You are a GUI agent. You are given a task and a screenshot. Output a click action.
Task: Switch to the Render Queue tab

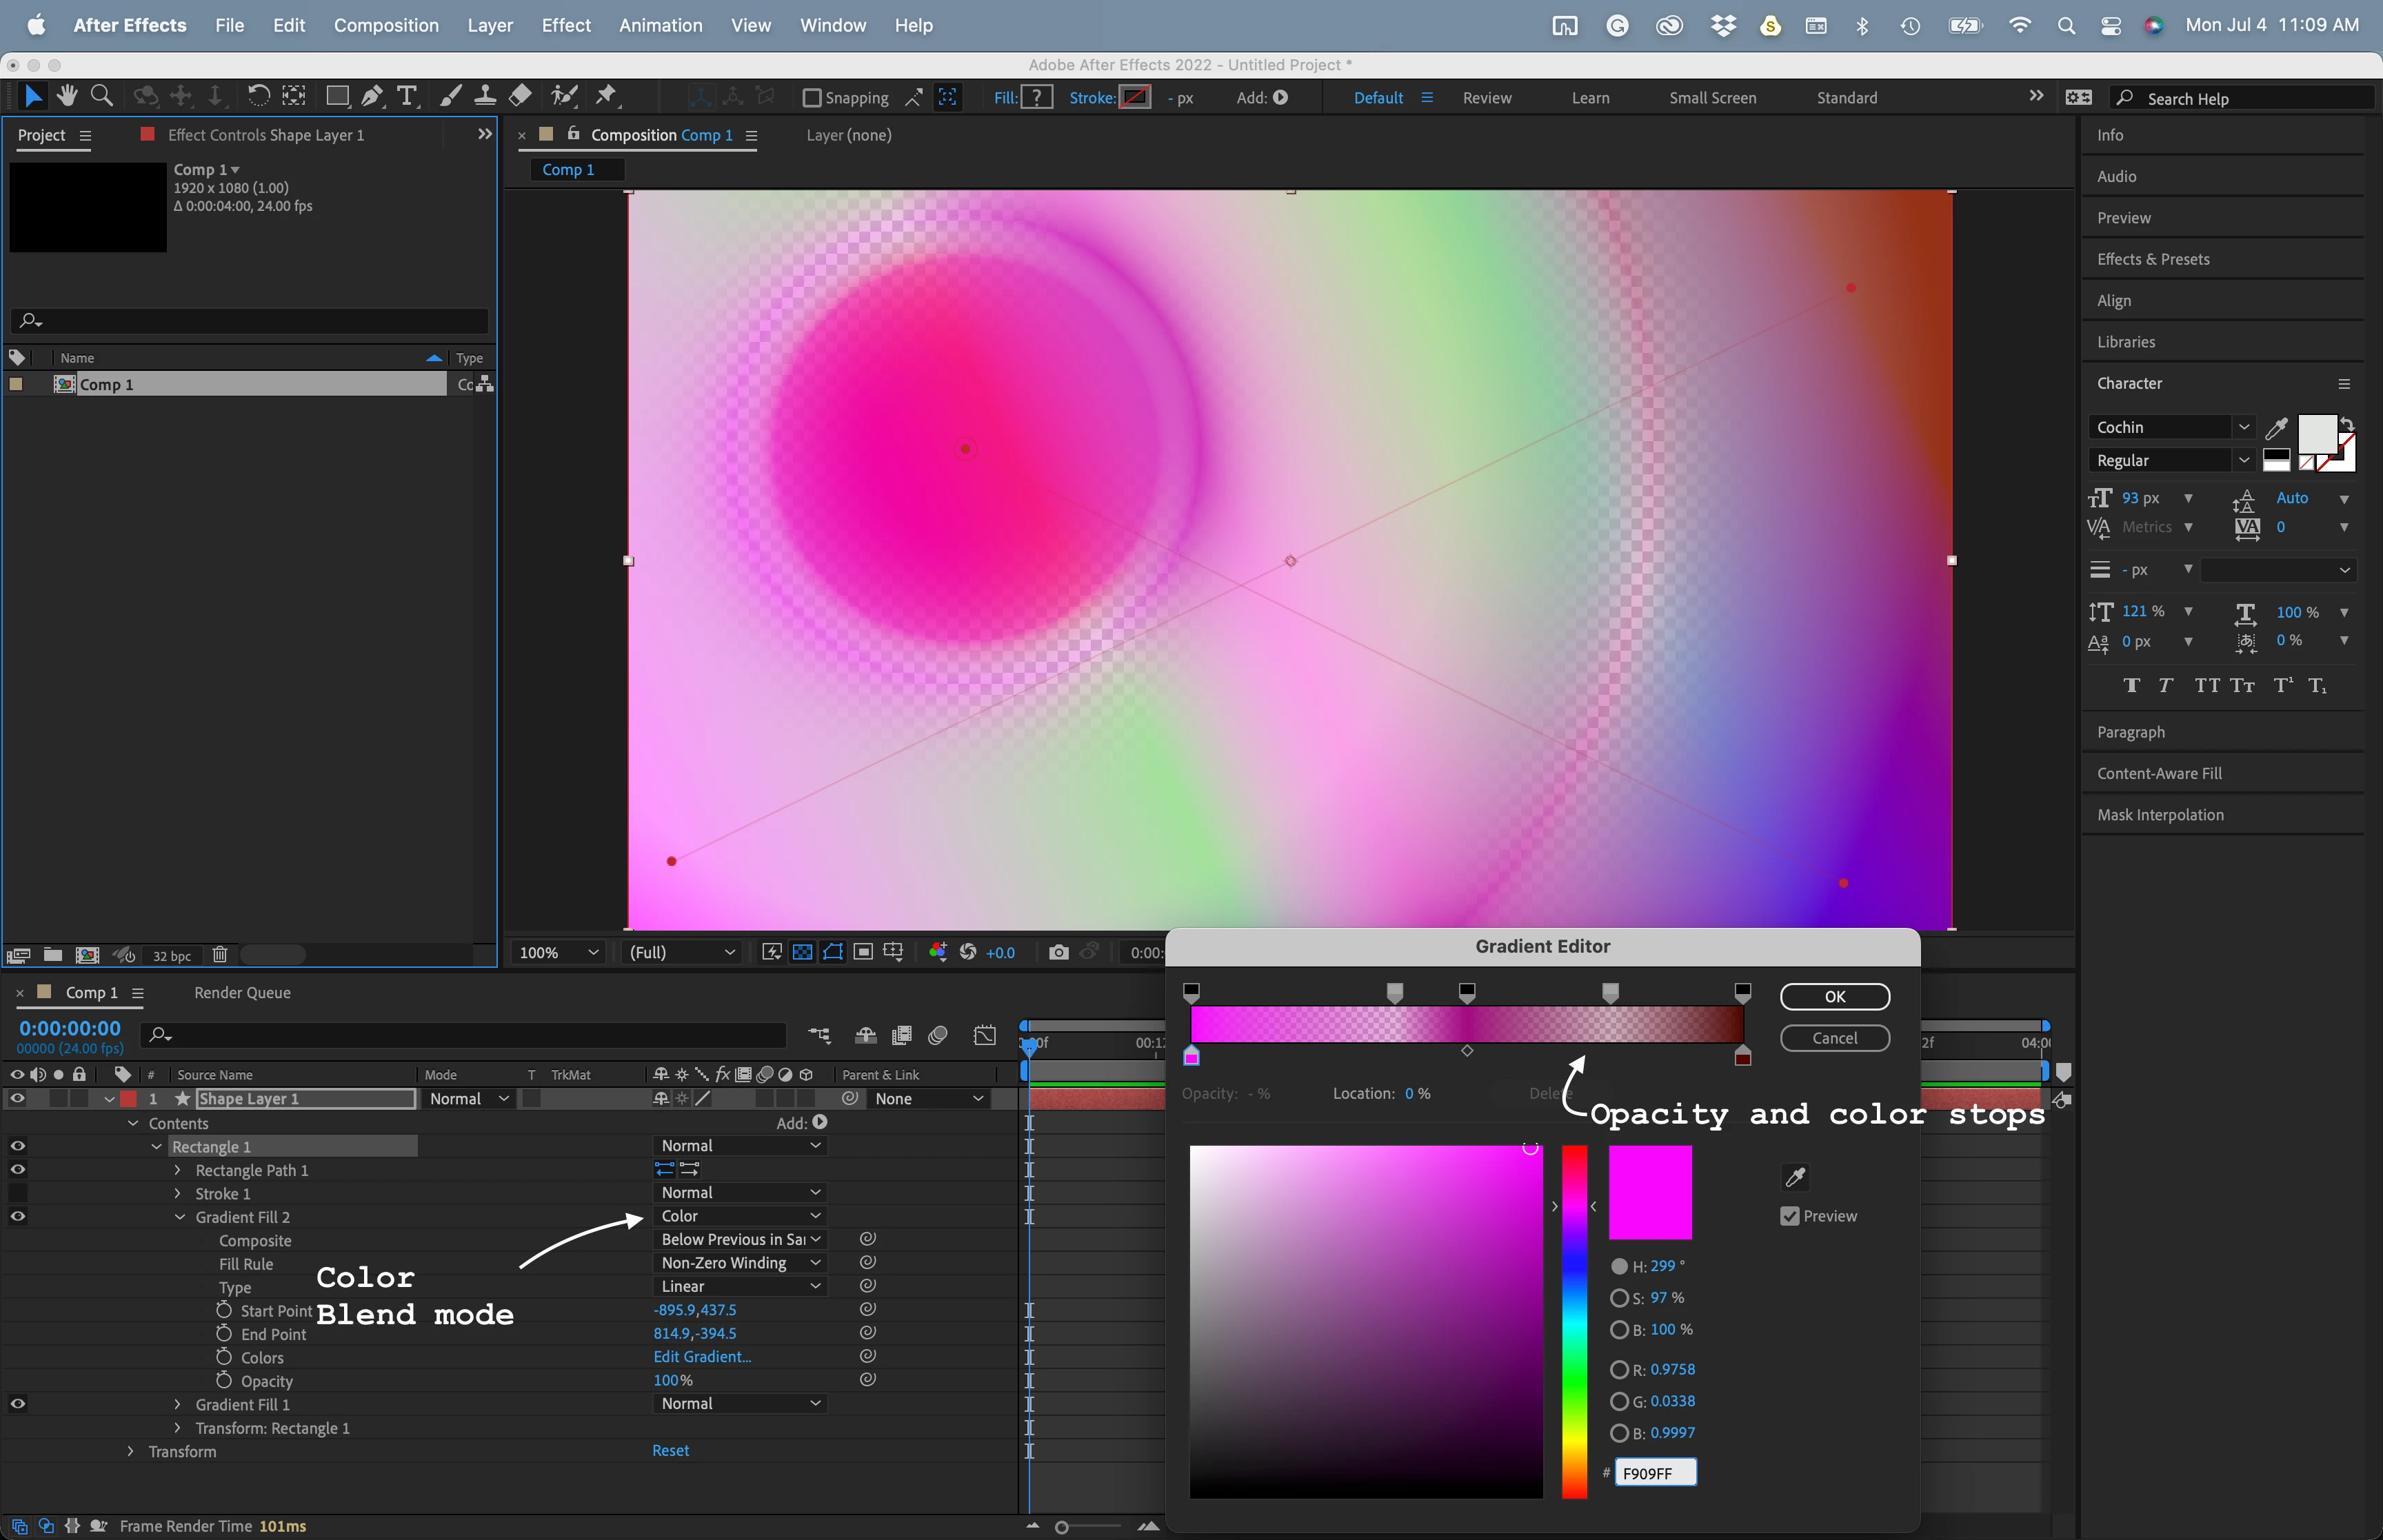click(242, 993)
